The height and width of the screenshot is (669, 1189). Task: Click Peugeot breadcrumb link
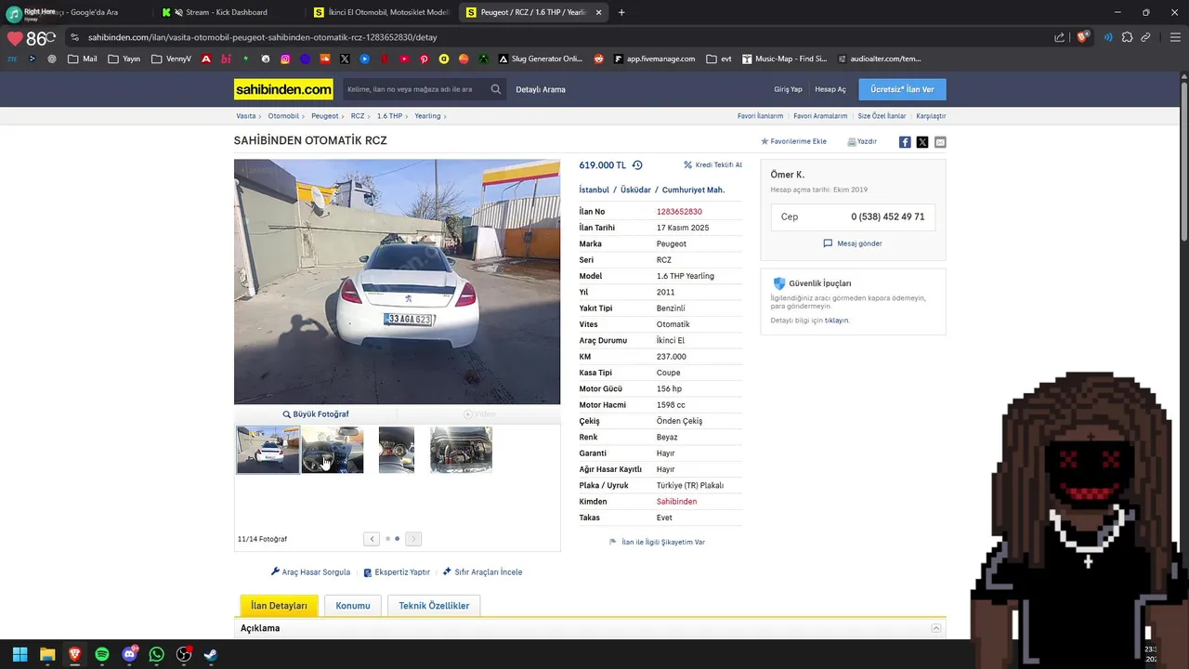tap(325, 116)
